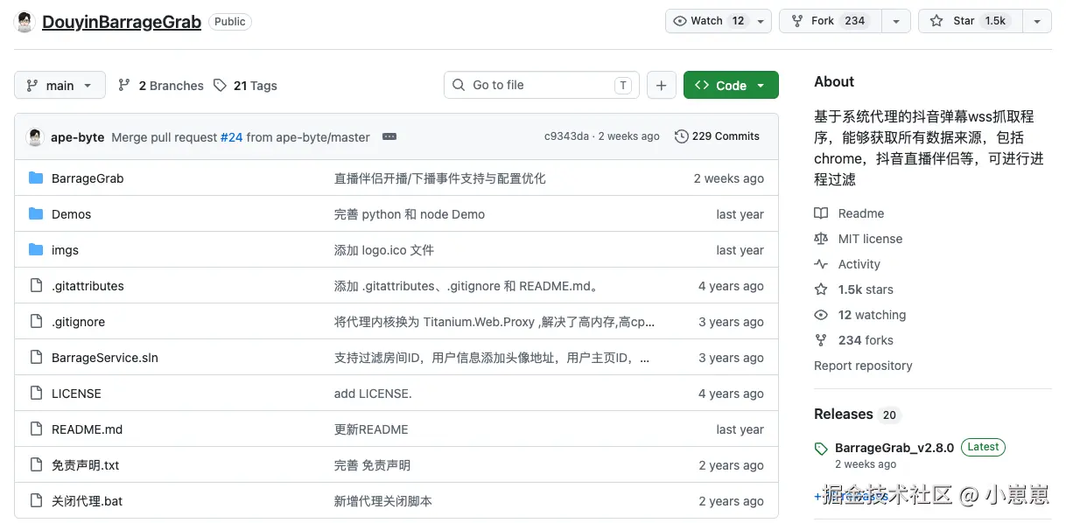Open commit hash c9343da

[566, 136]
